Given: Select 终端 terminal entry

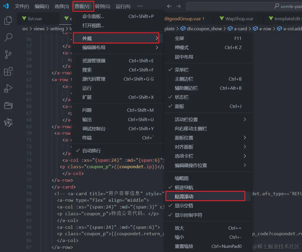Looking at the screenshot, I should click(118, 138).
